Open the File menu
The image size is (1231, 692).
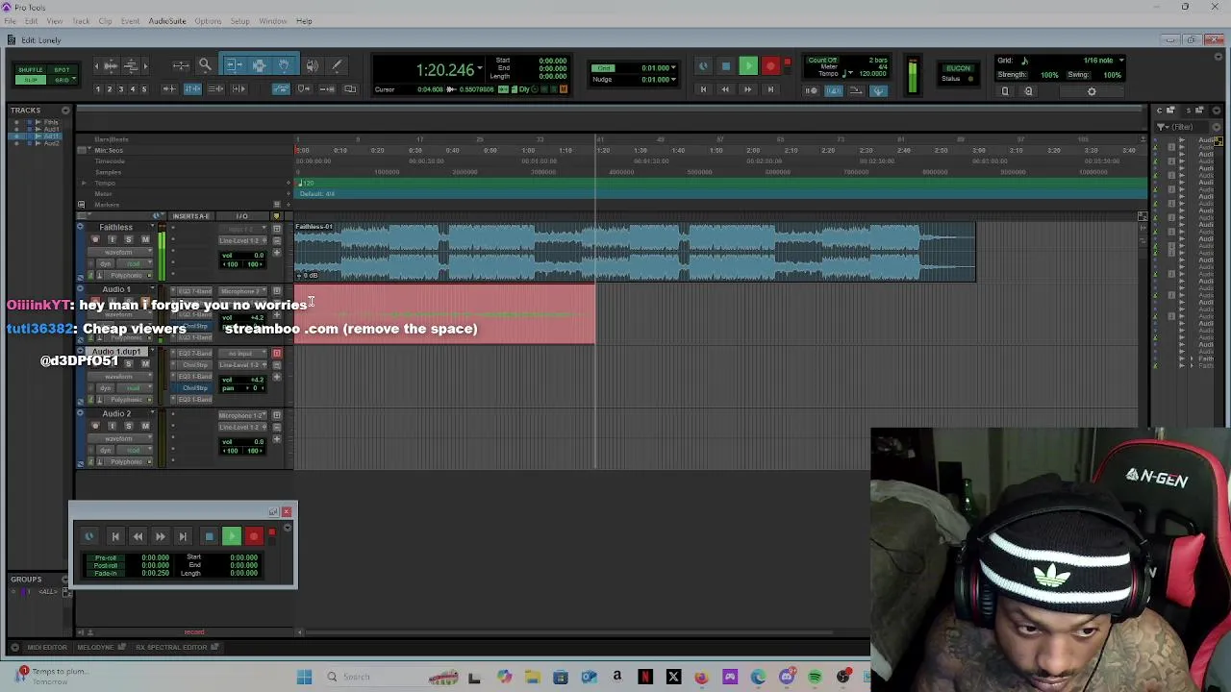tap(10, 21)
